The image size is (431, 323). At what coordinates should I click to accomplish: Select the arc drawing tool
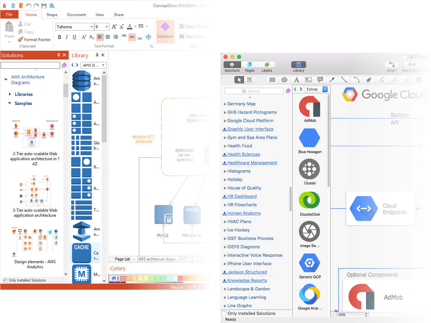(x=356, y=80)
